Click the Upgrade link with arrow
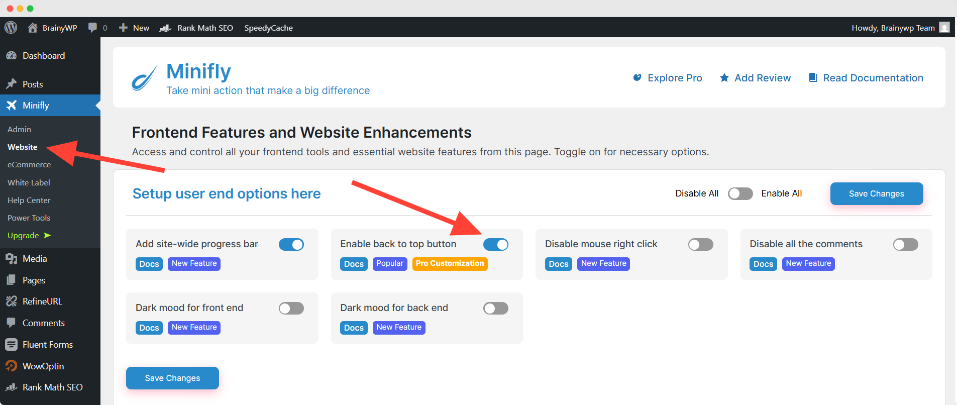This screenshot has height=405, width=957. [x=29, y=236]
